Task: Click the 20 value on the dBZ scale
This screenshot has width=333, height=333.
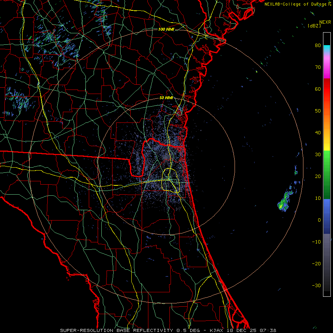Action: tap(318, 176)
